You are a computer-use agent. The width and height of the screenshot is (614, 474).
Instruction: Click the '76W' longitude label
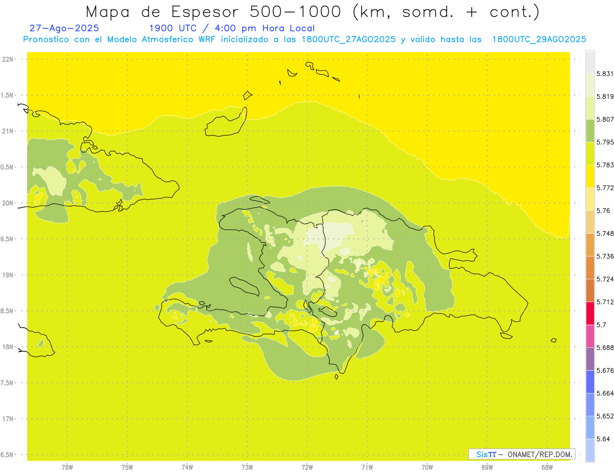tap(67, 467)
